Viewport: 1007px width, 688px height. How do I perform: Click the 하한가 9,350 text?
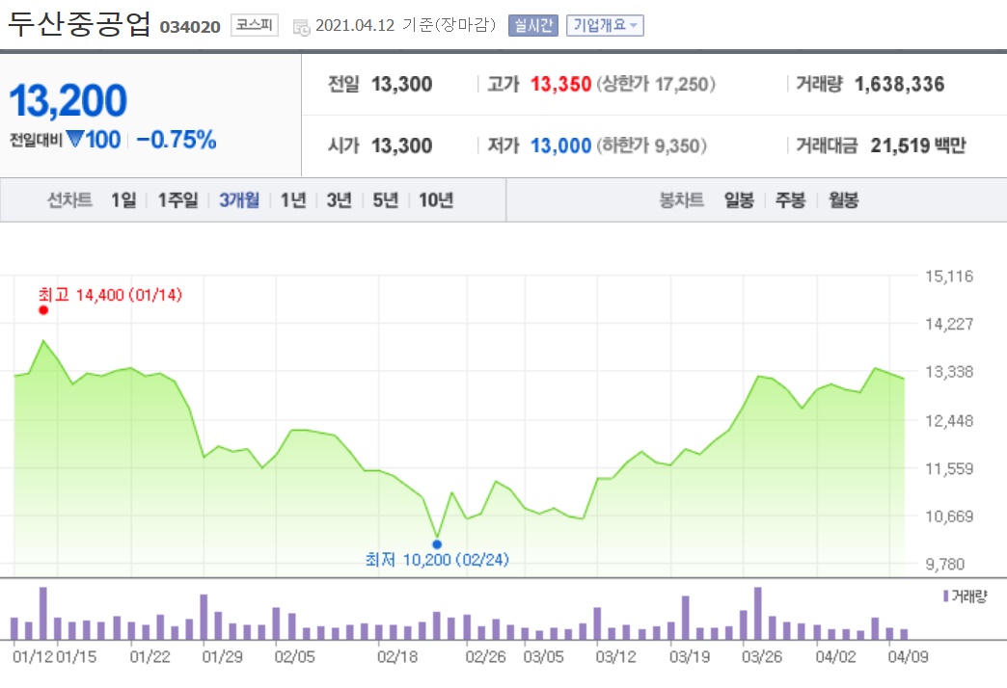[652, 146]
